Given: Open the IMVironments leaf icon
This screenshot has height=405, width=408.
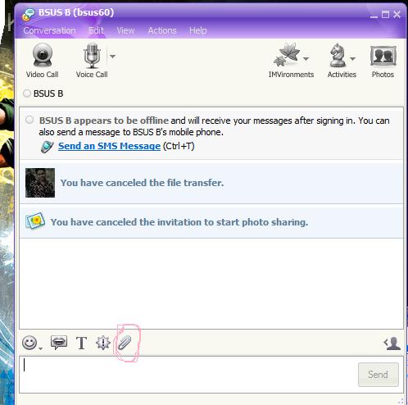Looking at the screenshot, I should pos(287,55).
